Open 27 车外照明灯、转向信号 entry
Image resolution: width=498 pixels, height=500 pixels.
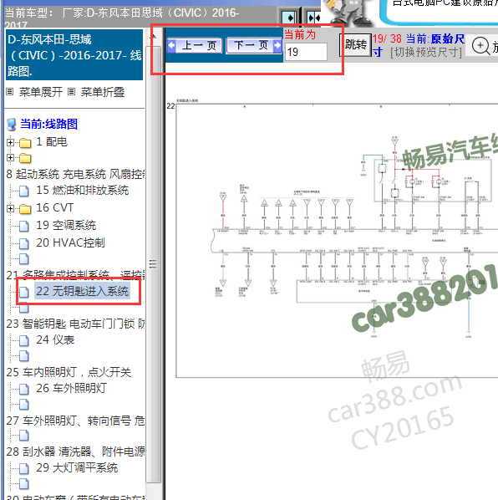click(75, 421)
